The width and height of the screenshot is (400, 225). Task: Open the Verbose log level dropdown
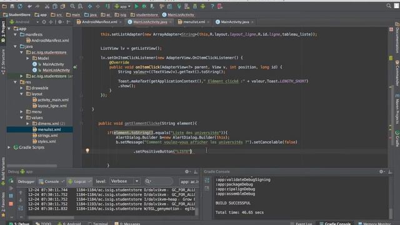(x=125, y=181)
